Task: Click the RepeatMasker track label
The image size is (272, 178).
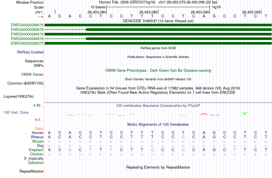Action: 31,171
